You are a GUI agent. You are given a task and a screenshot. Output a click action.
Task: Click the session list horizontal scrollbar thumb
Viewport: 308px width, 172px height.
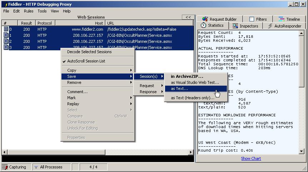56,152
